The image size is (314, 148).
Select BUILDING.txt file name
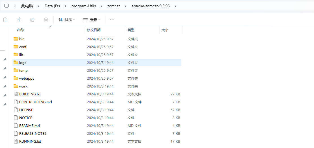click(30, 94)
